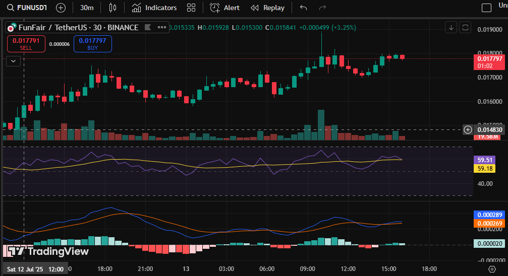
Task: Open the indicator templates grid icon
Action: pyautogui.click(x=191, y=8)
